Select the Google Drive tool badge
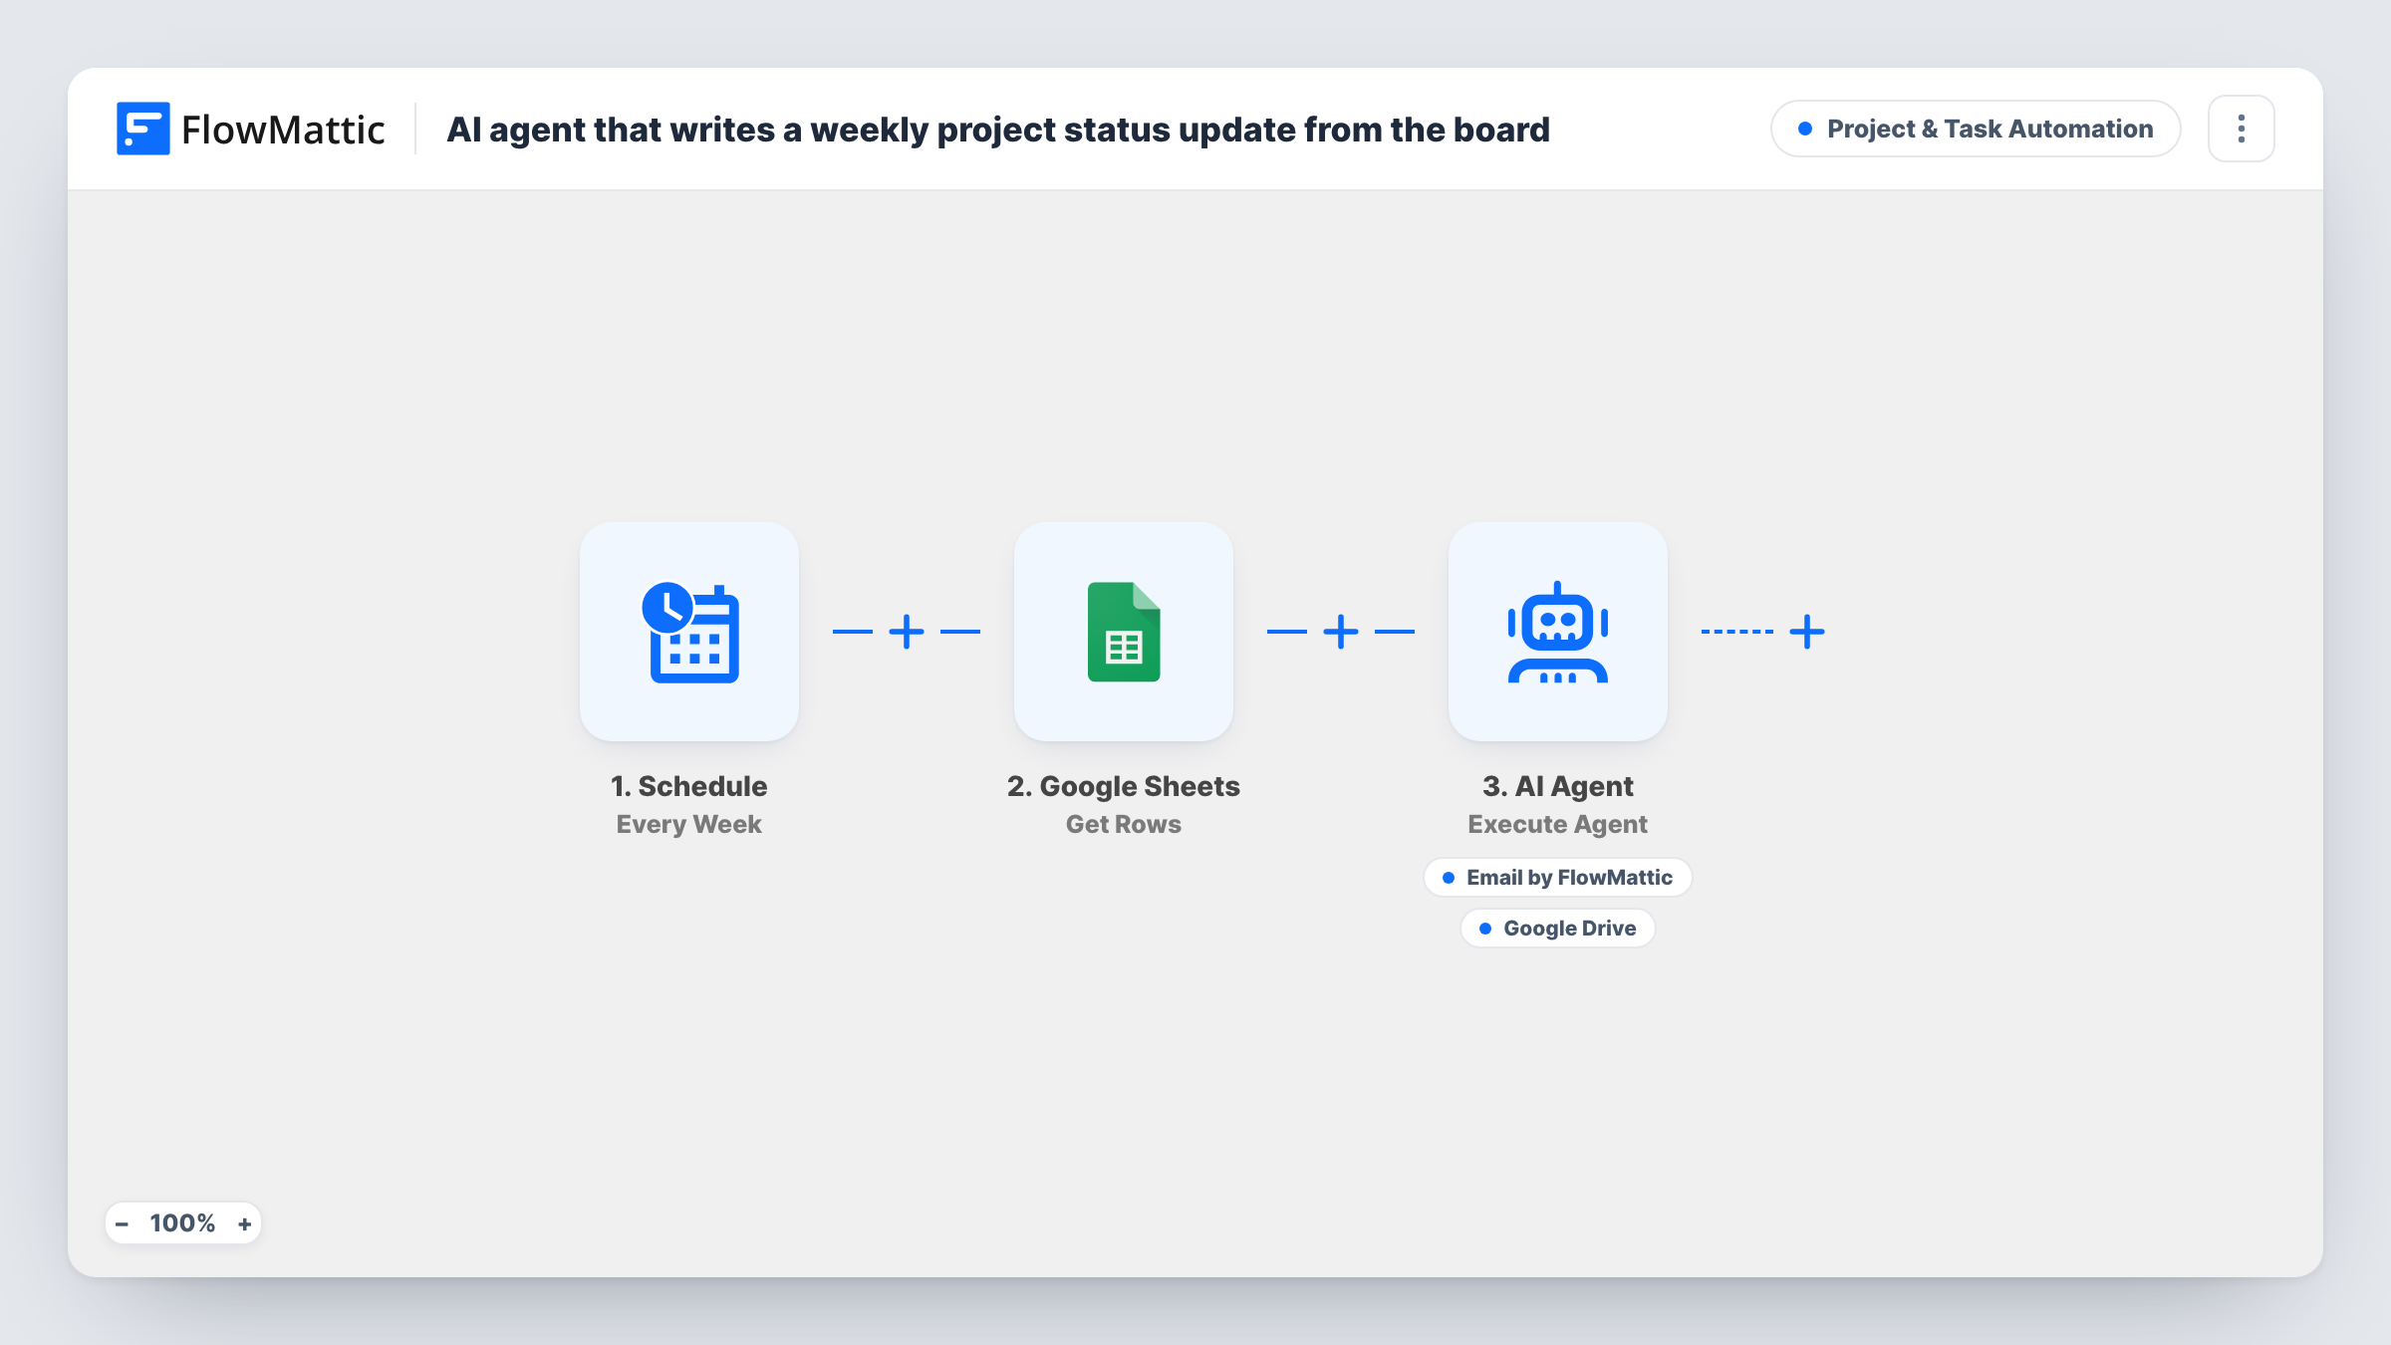 pyautogui.click(x=1558, y=929)
